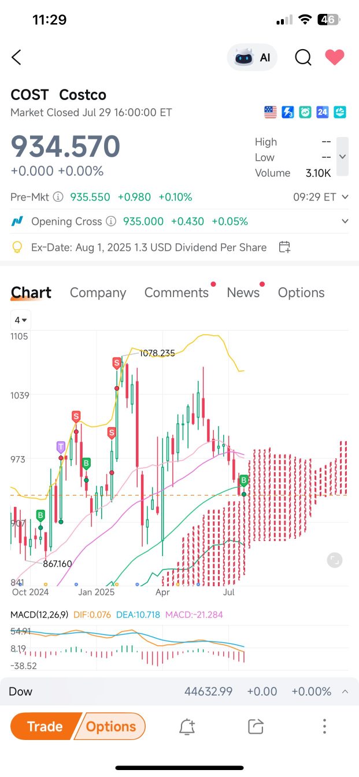359x777 pixels.
Task: Tap the Opening Cross info circle icon
Action: coord(111,221)
